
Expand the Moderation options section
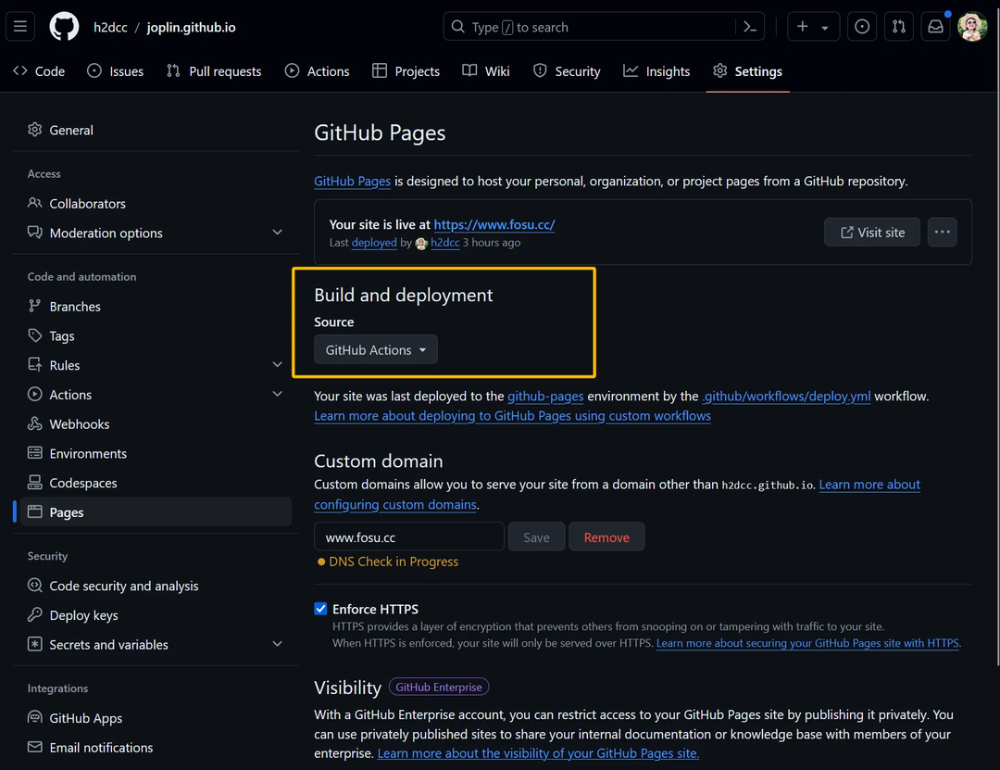pyautogui.click(x=106, y=233)
